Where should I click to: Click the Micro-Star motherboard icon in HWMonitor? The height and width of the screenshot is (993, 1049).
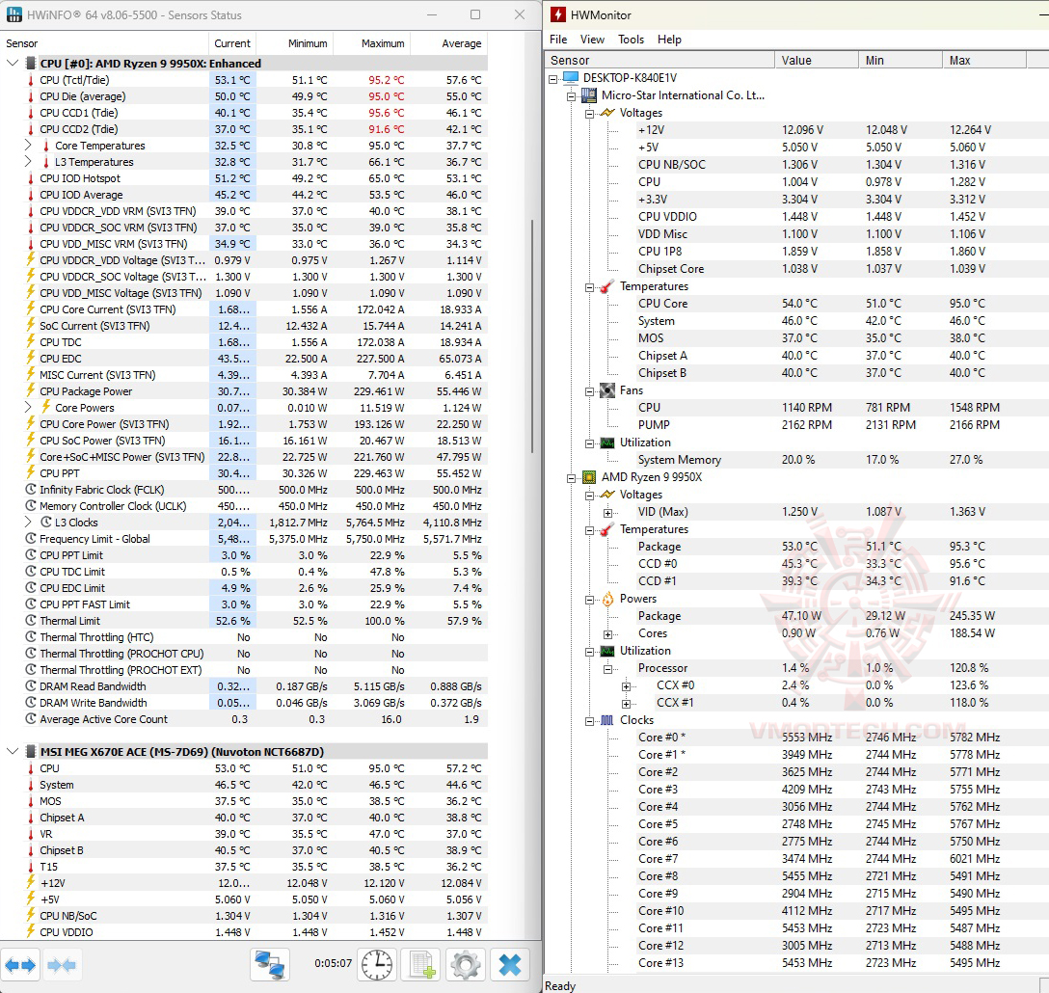[x=589, y=95]
